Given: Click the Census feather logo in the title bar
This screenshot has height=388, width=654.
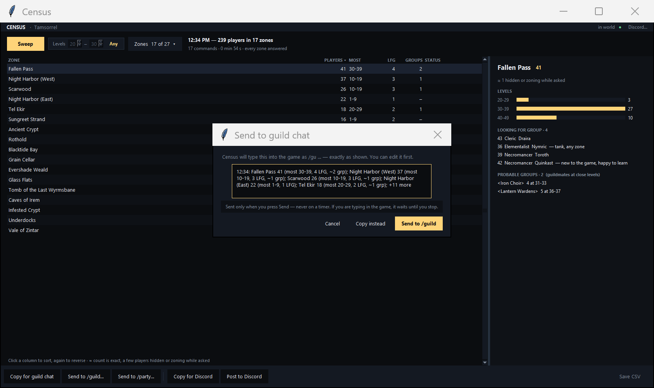Looking at the screenshot, I should 12,11.
